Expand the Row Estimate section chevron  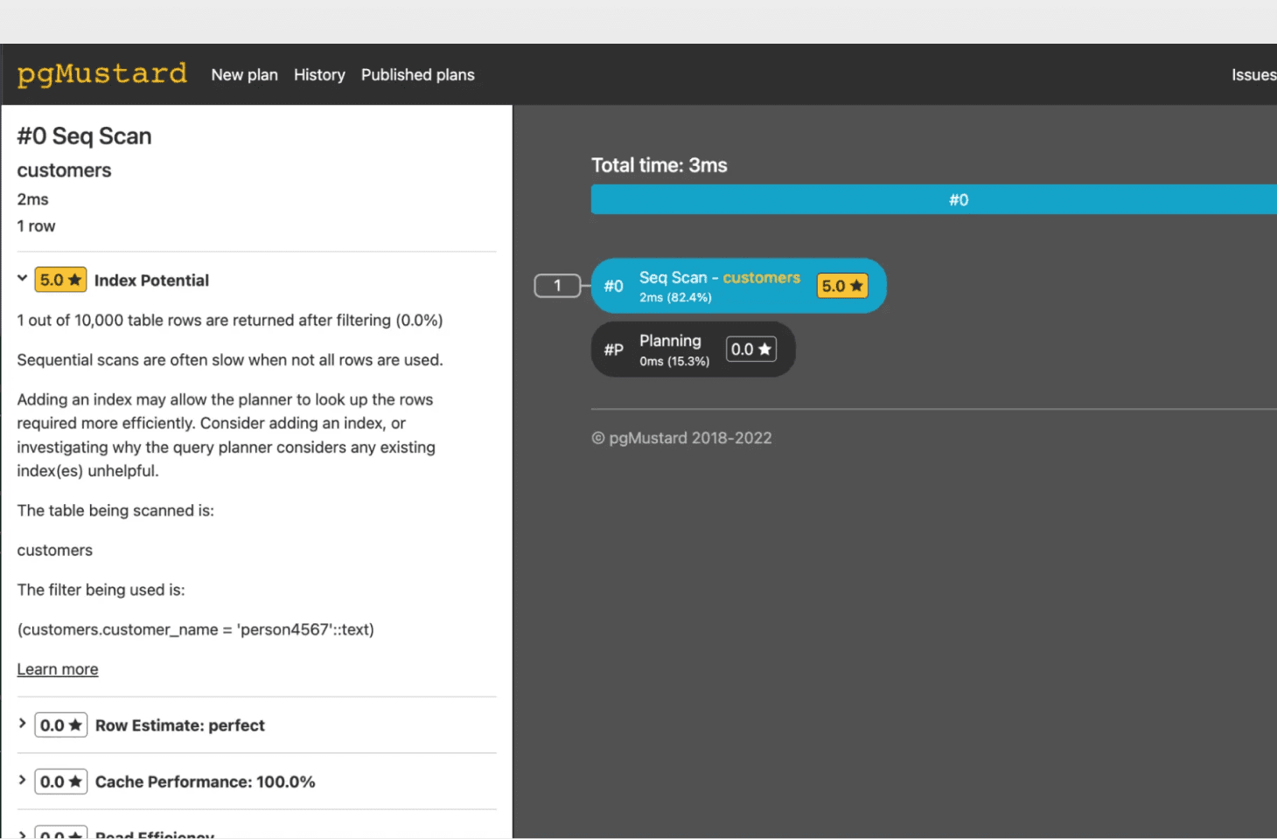(23, 724)
